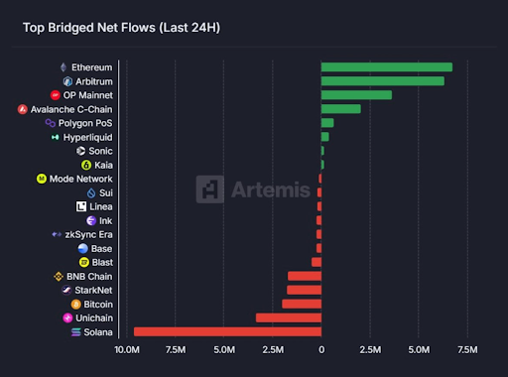Click the Hyperliquid icon
This screenshot has width=508, height=377.
[x=56, y=137]
